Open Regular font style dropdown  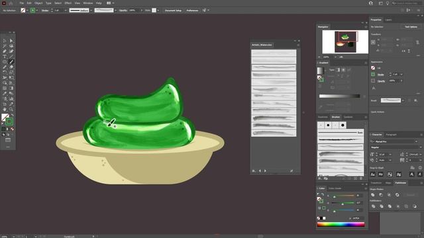pos(421,147)
